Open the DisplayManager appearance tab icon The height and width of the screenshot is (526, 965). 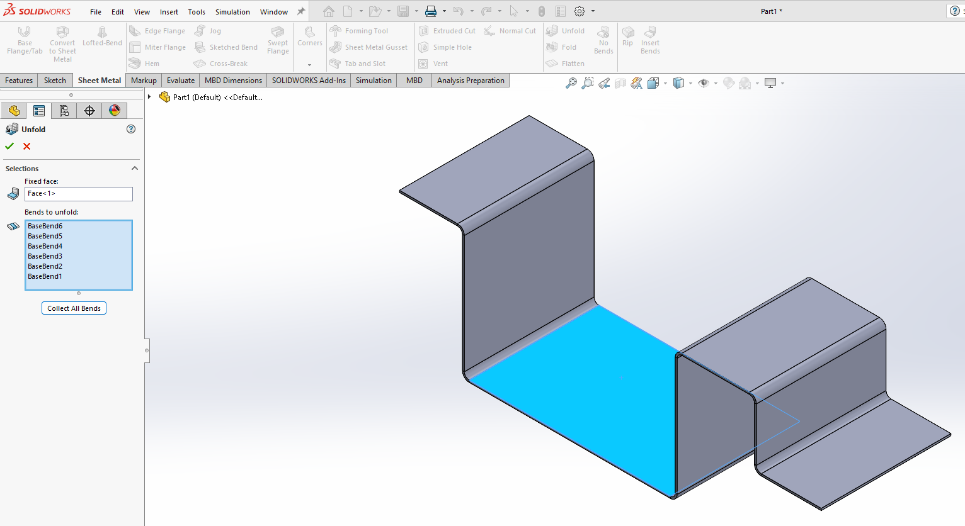coord(115,111)
